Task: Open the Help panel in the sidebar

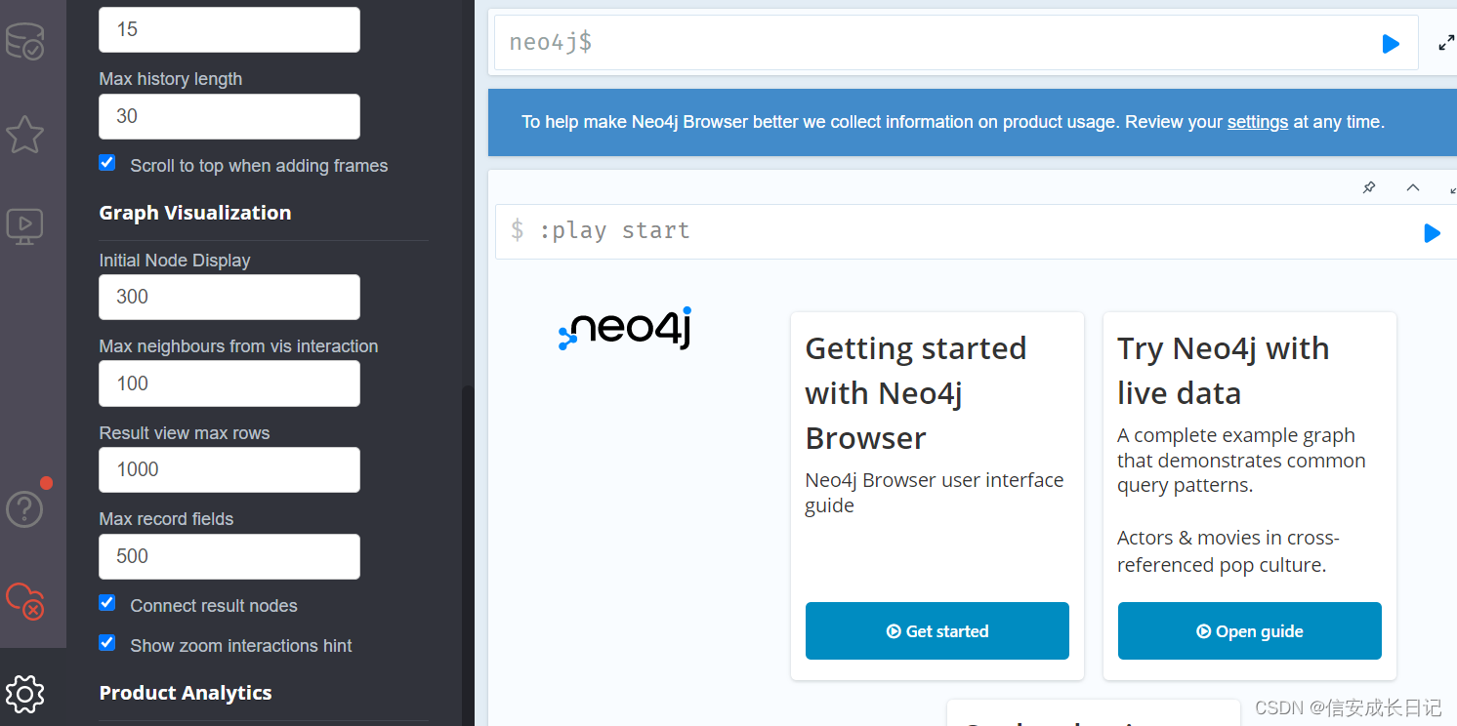Action: tap(24, 507)
